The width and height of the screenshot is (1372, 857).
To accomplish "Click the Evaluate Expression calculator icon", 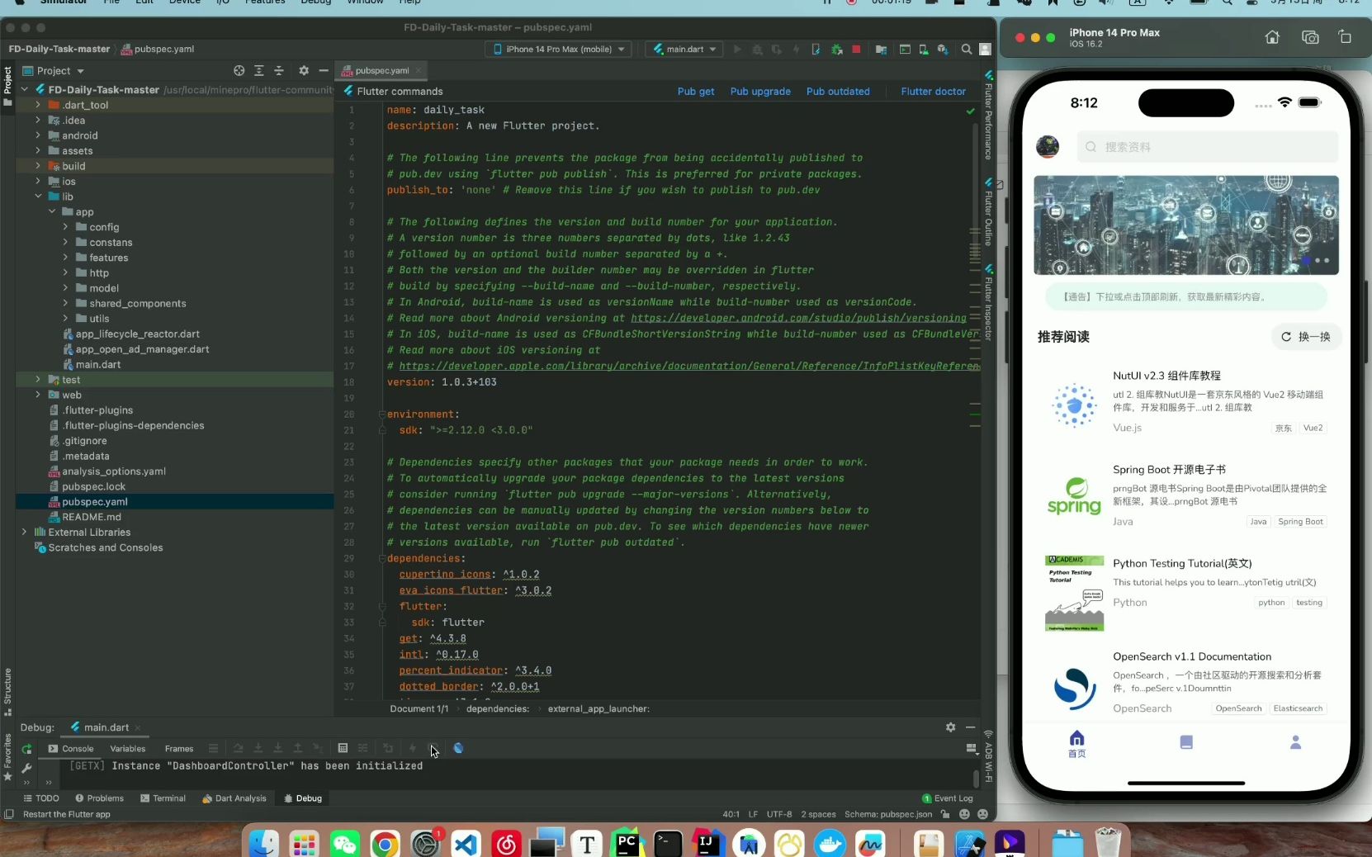I will (x=343, y=748).
